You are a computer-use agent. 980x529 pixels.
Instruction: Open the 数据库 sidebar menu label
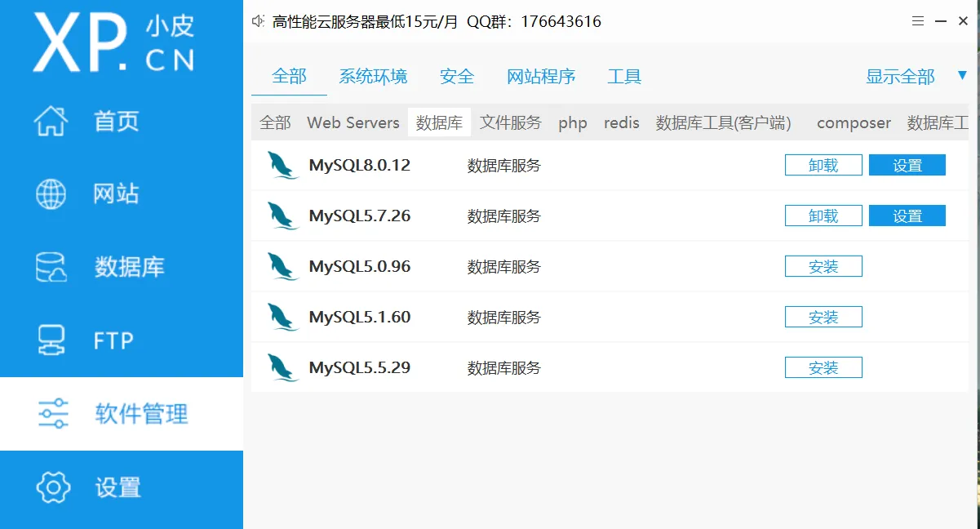click(x=130, y=267)
